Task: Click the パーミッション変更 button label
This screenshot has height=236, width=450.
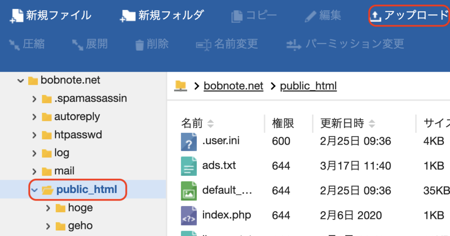Action: point(355,44)
